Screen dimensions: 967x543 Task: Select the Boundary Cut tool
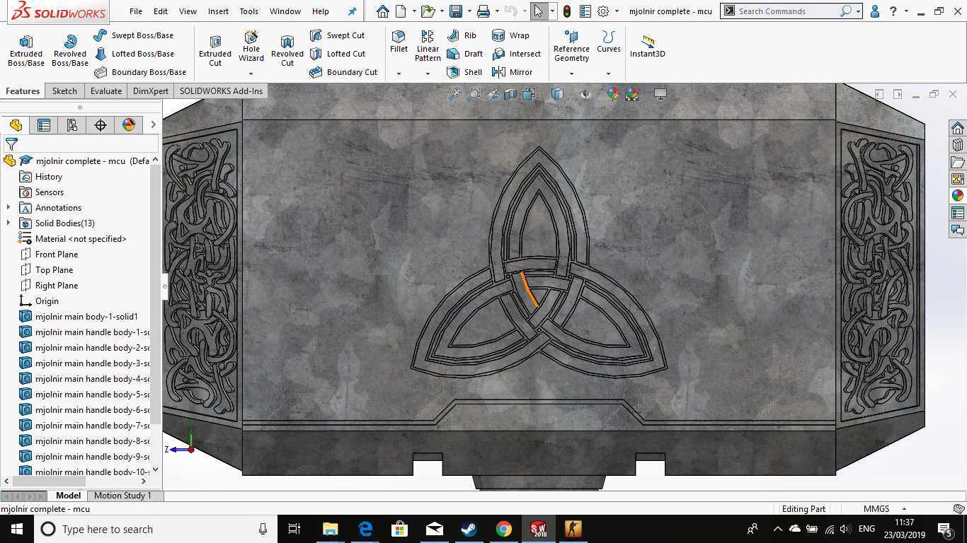pyautogui.click(x=343, y=72)
